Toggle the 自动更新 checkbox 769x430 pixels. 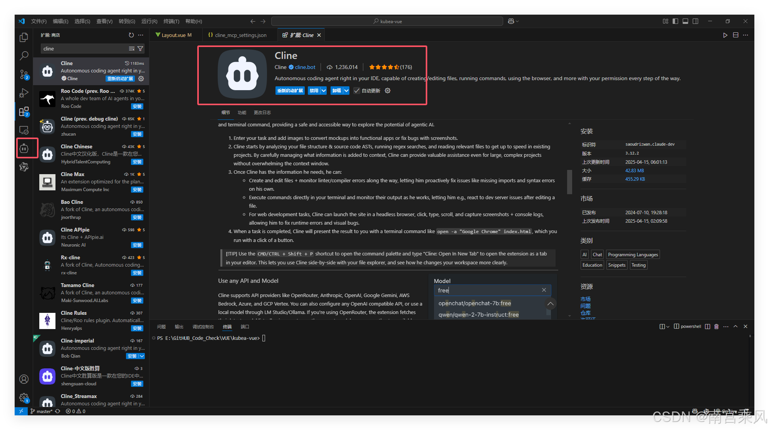click(x=357, y=91)
